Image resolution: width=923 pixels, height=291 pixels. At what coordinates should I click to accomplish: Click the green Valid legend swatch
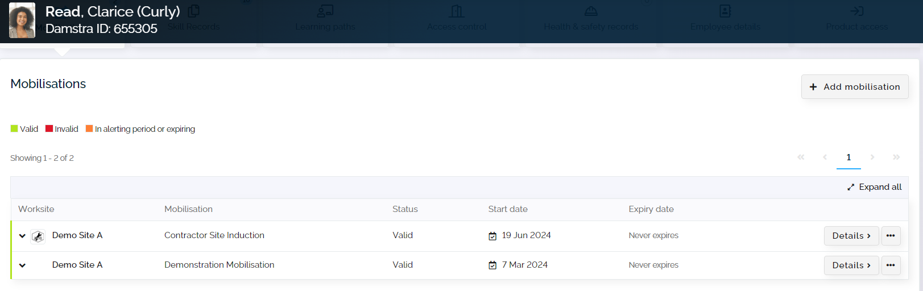[x=14, y=128]
